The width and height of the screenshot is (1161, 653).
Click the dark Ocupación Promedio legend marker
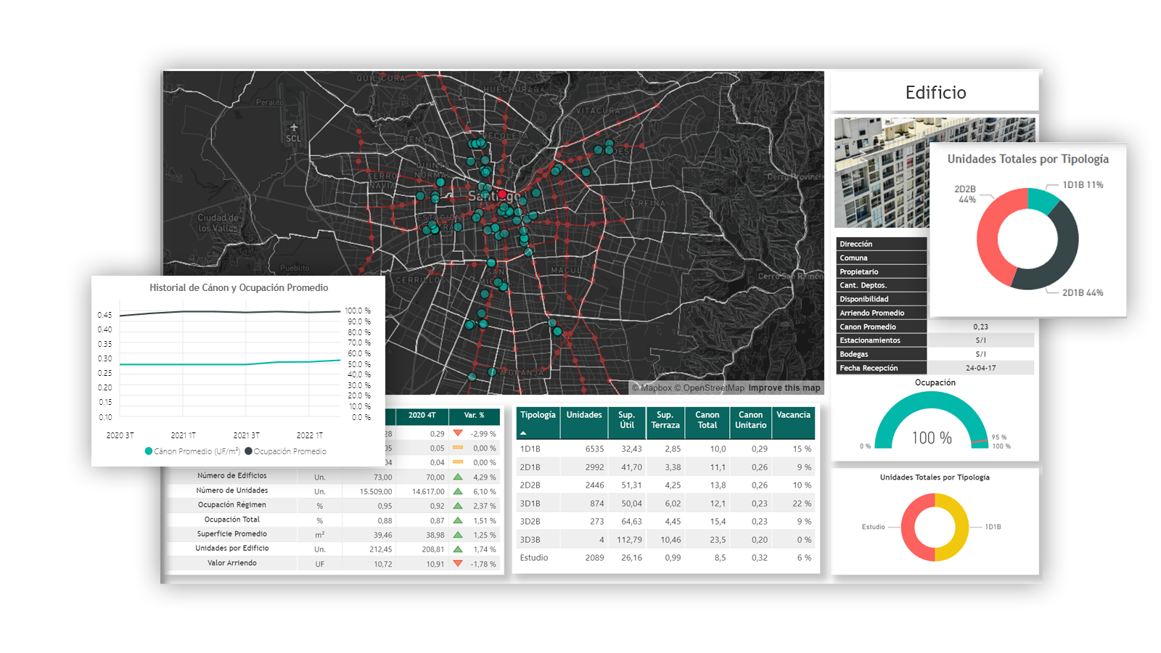tap(248, 451)
